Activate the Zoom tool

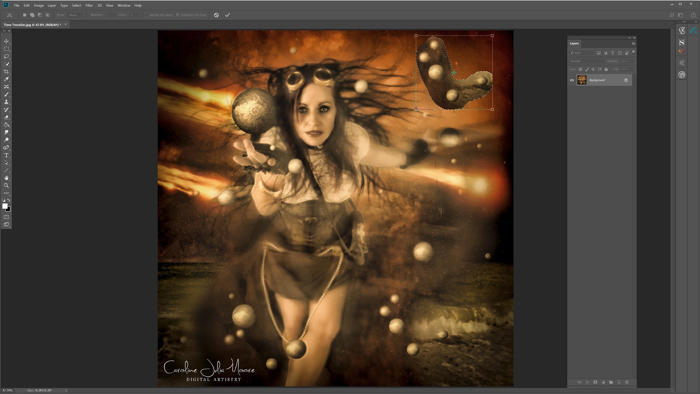point(6,186)
